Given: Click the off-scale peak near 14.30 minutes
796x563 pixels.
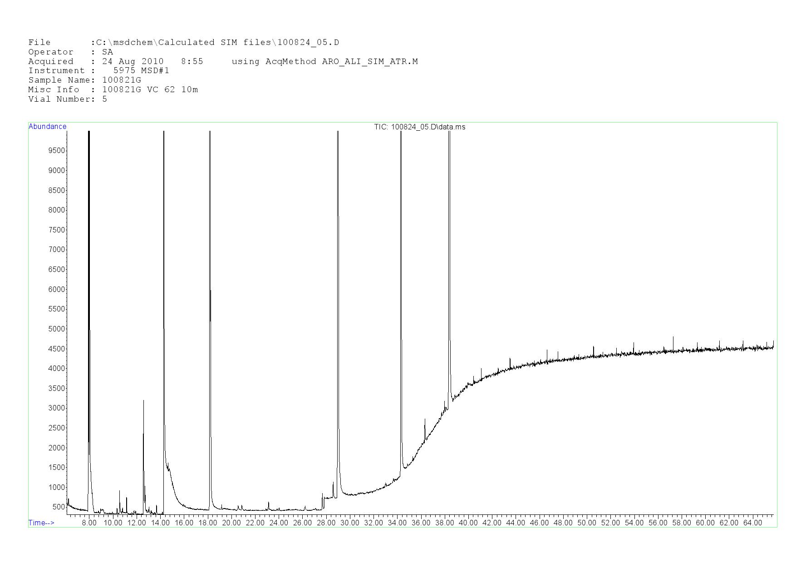Looking at the screenshot, I should click(x=164, y=272).
